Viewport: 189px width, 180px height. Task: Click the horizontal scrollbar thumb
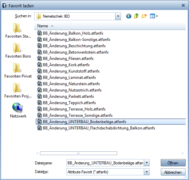click(x=79, y=153)
